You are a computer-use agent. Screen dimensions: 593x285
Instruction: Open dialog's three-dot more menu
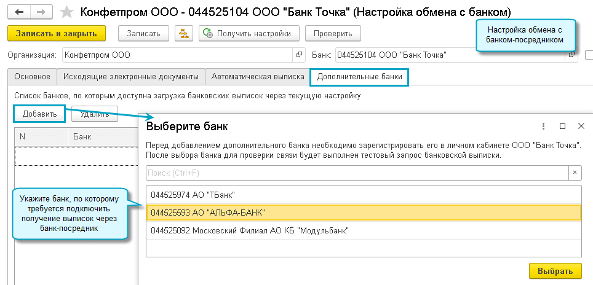544,127
